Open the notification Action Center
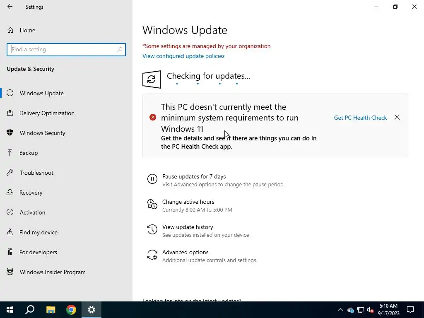 pos(410,310)
